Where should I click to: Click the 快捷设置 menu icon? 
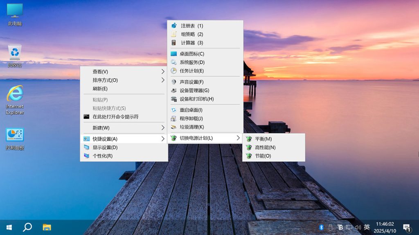coord(86,139)
